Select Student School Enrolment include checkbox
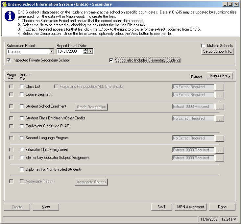The image size is (241, 224). 22,107
